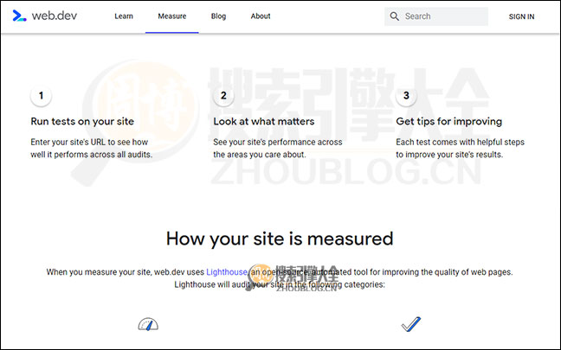The height and width of the screenshot is (350, 561).
Task: Click the 'How your site is measured' title
Action: point(280,239)
